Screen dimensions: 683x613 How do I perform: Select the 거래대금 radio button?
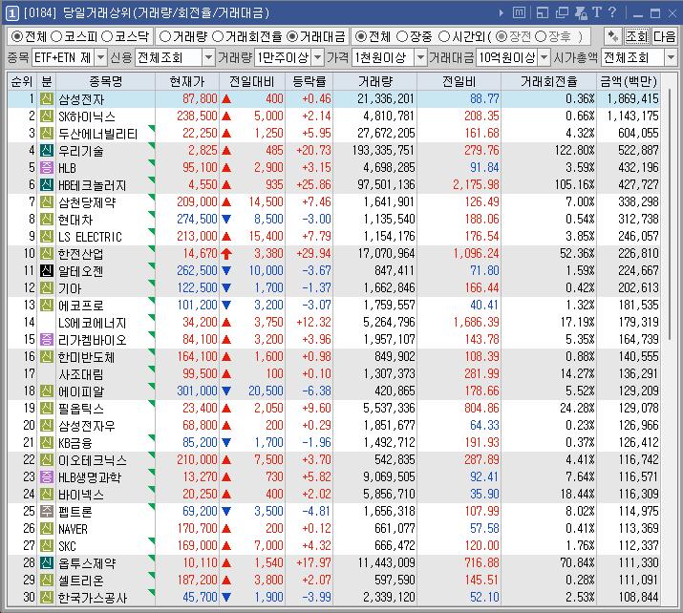[x=292, y=36]
